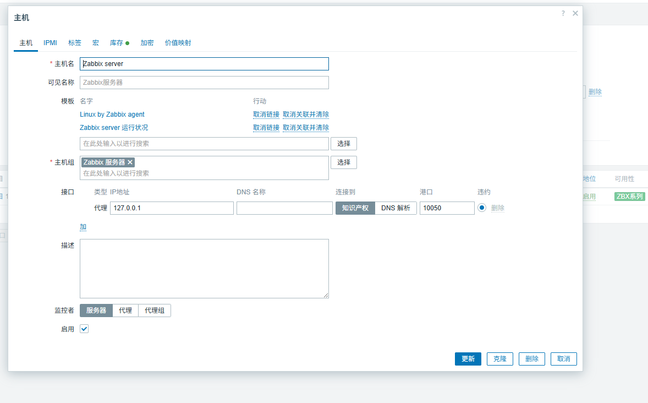Screen dimensions: 648x403
Task: Focus the template search input field
Action: coord(204,144)
